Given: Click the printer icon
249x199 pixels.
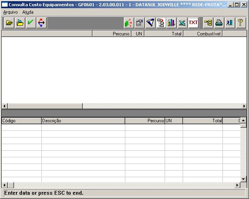Looking at the screenshot, I should tap(219, 23).
